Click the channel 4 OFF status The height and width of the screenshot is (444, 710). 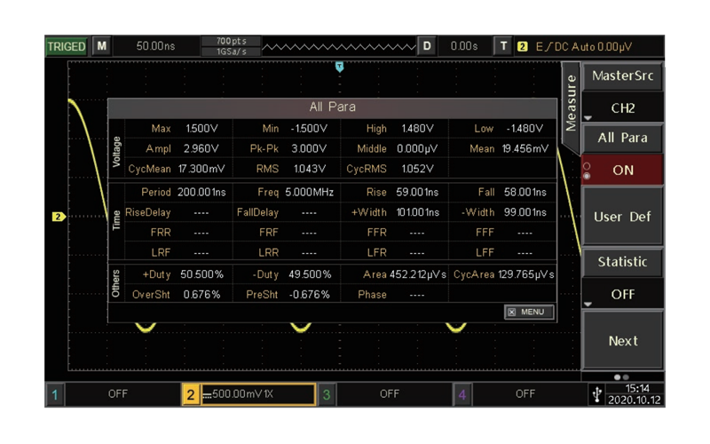[x=525, y=393]
